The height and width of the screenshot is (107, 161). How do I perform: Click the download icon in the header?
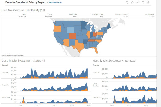(x=143, y=2)
